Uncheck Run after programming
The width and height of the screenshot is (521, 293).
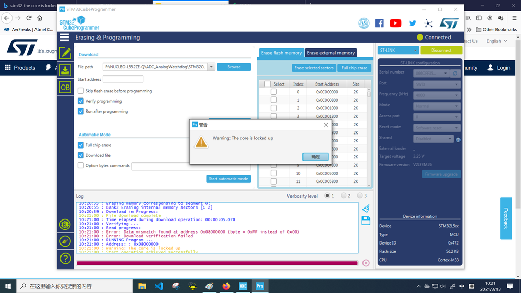tap(81, 111)
